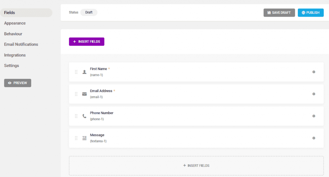
Task: Click the drag handle of Email Address field
Action: [x=76, y=94]
